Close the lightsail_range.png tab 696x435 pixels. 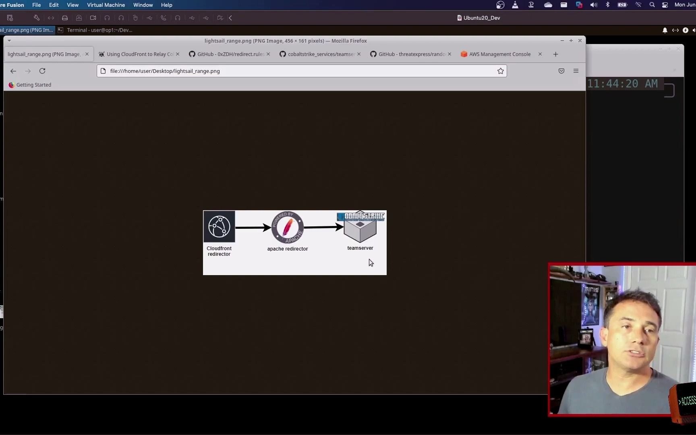coord(87,54)
